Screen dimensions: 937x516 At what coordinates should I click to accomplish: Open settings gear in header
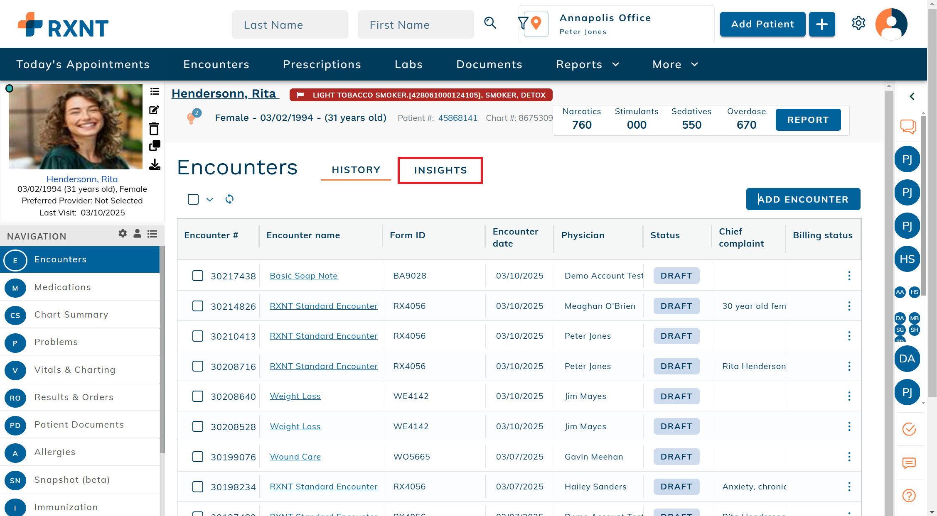(x=858, y=23)
